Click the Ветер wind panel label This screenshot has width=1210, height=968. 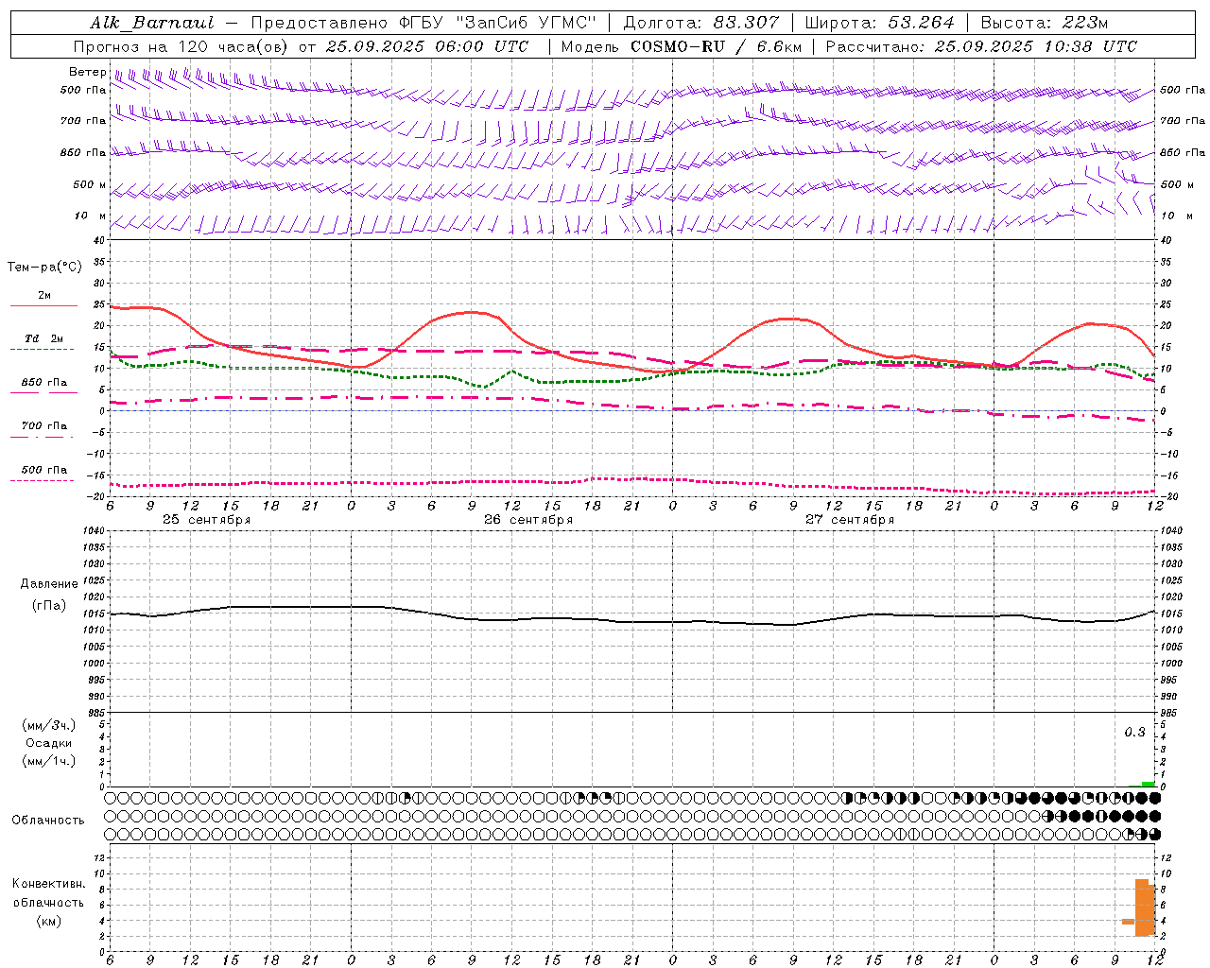click(x=88, y=72)
